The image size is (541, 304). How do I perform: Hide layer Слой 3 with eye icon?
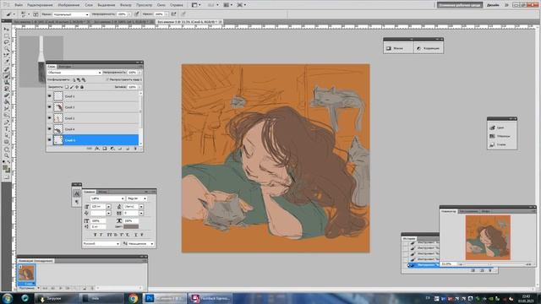pos(50,107)
